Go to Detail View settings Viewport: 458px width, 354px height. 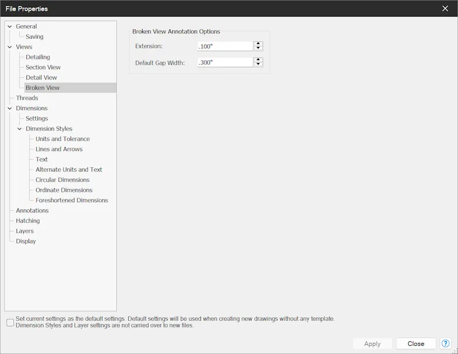pos(41,77)
